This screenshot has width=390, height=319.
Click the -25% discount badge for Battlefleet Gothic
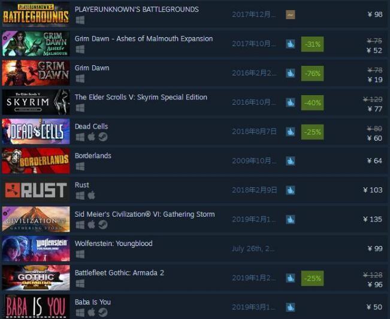[312, 278]
